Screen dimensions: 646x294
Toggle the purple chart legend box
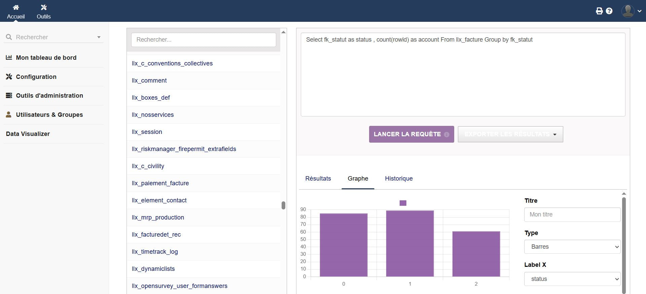[403, 203]
